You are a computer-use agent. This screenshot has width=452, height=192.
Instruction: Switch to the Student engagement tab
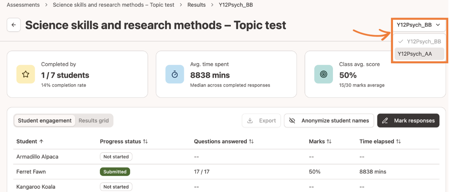click(x=45, y=121)
